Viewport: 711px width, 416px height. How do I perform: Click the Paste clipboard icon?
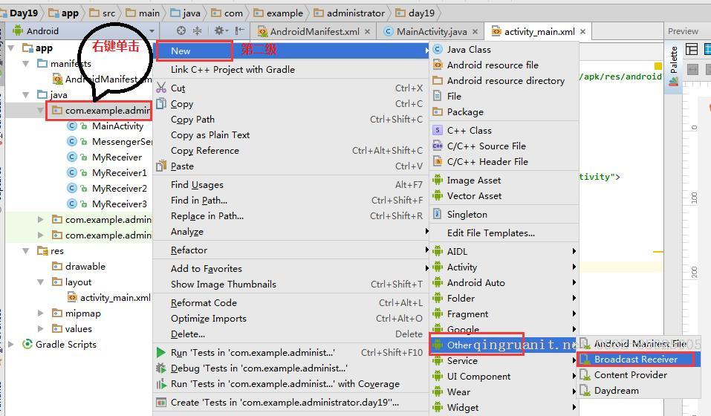(x=161, y=166)
